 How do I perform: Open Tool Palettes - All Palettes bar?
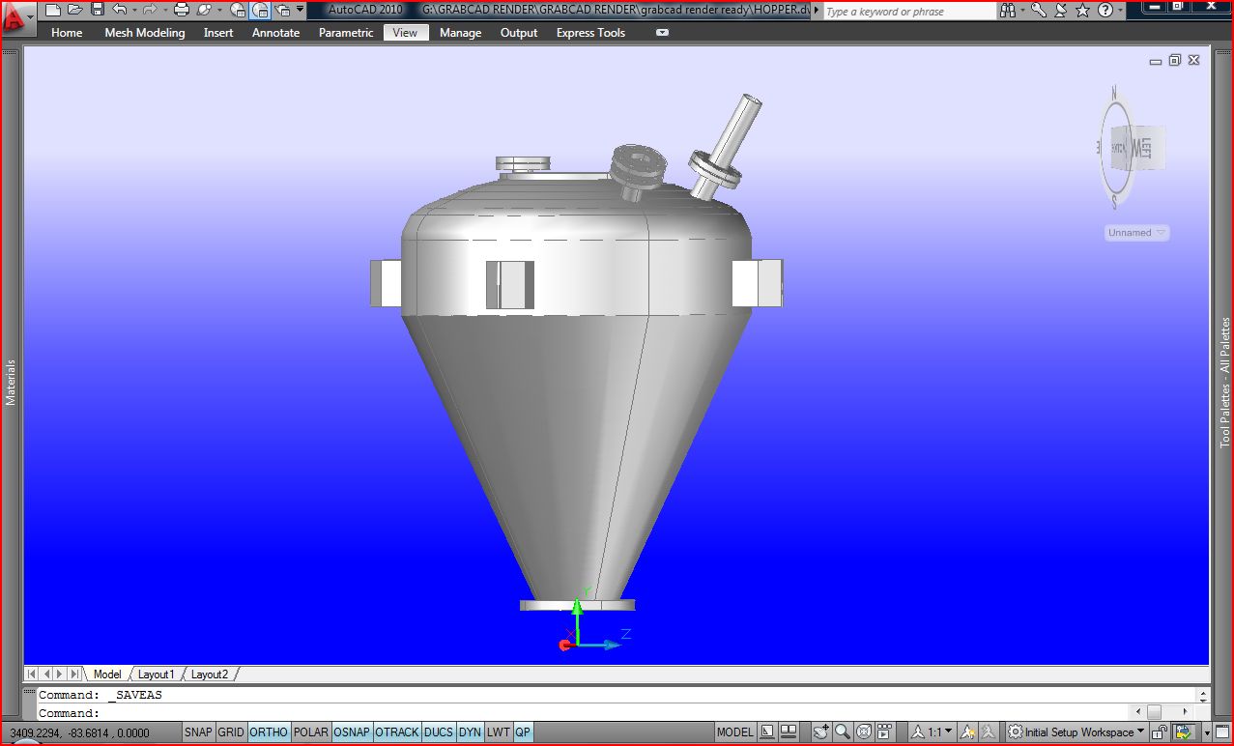pos(1224,383)
